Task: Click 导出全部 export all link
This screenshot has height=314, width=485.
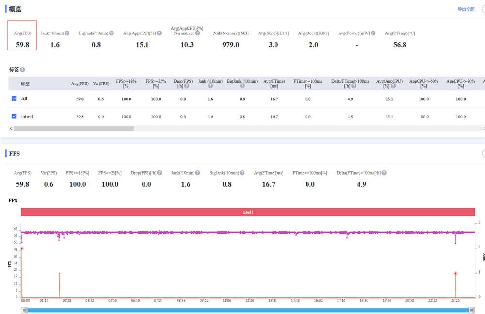Action: pos(466,9)
